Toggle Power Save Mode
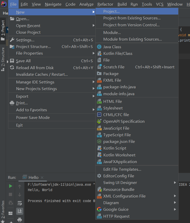This screenshot has height=223, width=190. click(x=52, y=117)
